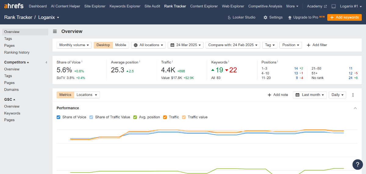This screenshot has height=174, width=366.
Task: Click the green 19 improved keywords
Action: coord(217,70)
